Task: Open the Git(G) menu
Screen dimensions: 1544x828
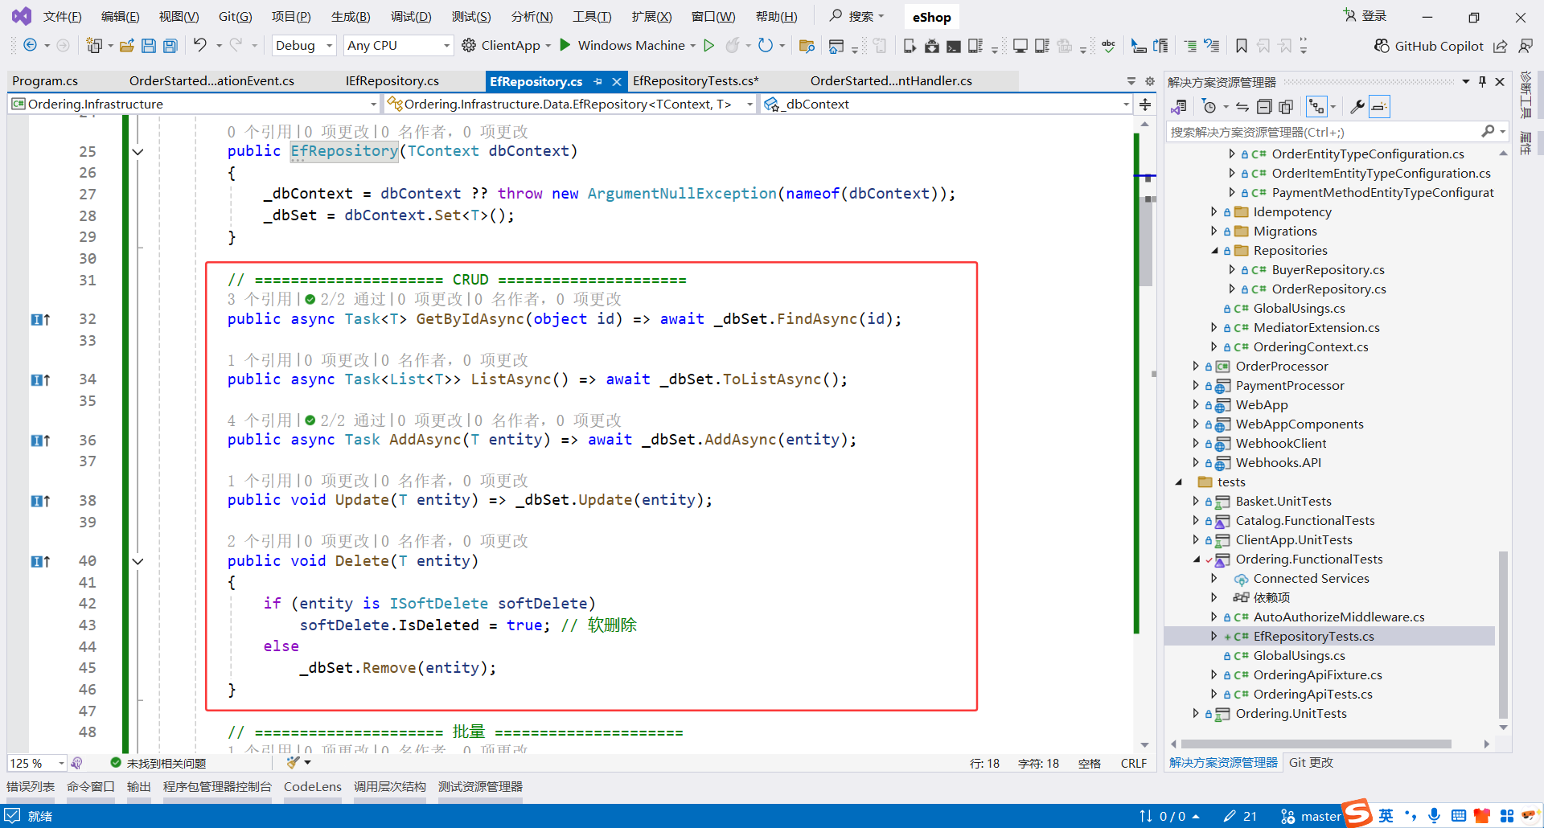Action: (x=235, y=17)
